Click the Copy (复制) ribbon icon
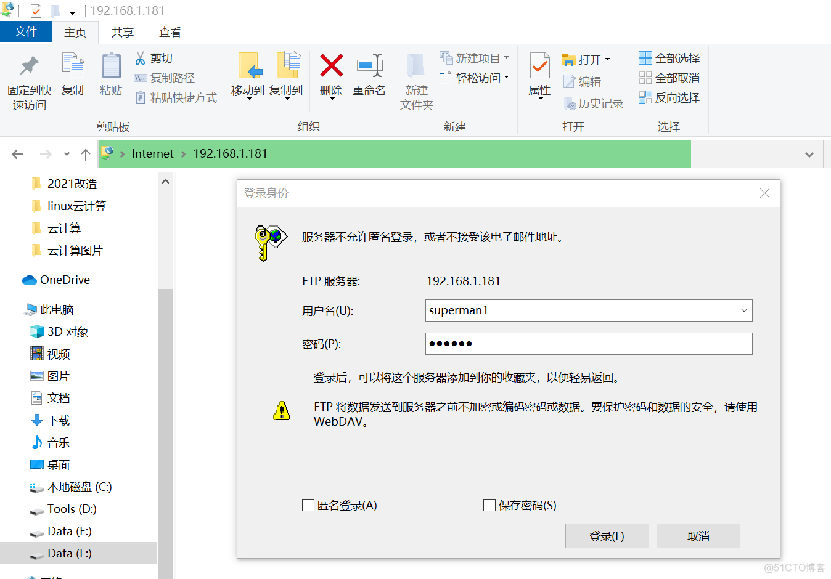831x579 pixels. click(73, 66)
